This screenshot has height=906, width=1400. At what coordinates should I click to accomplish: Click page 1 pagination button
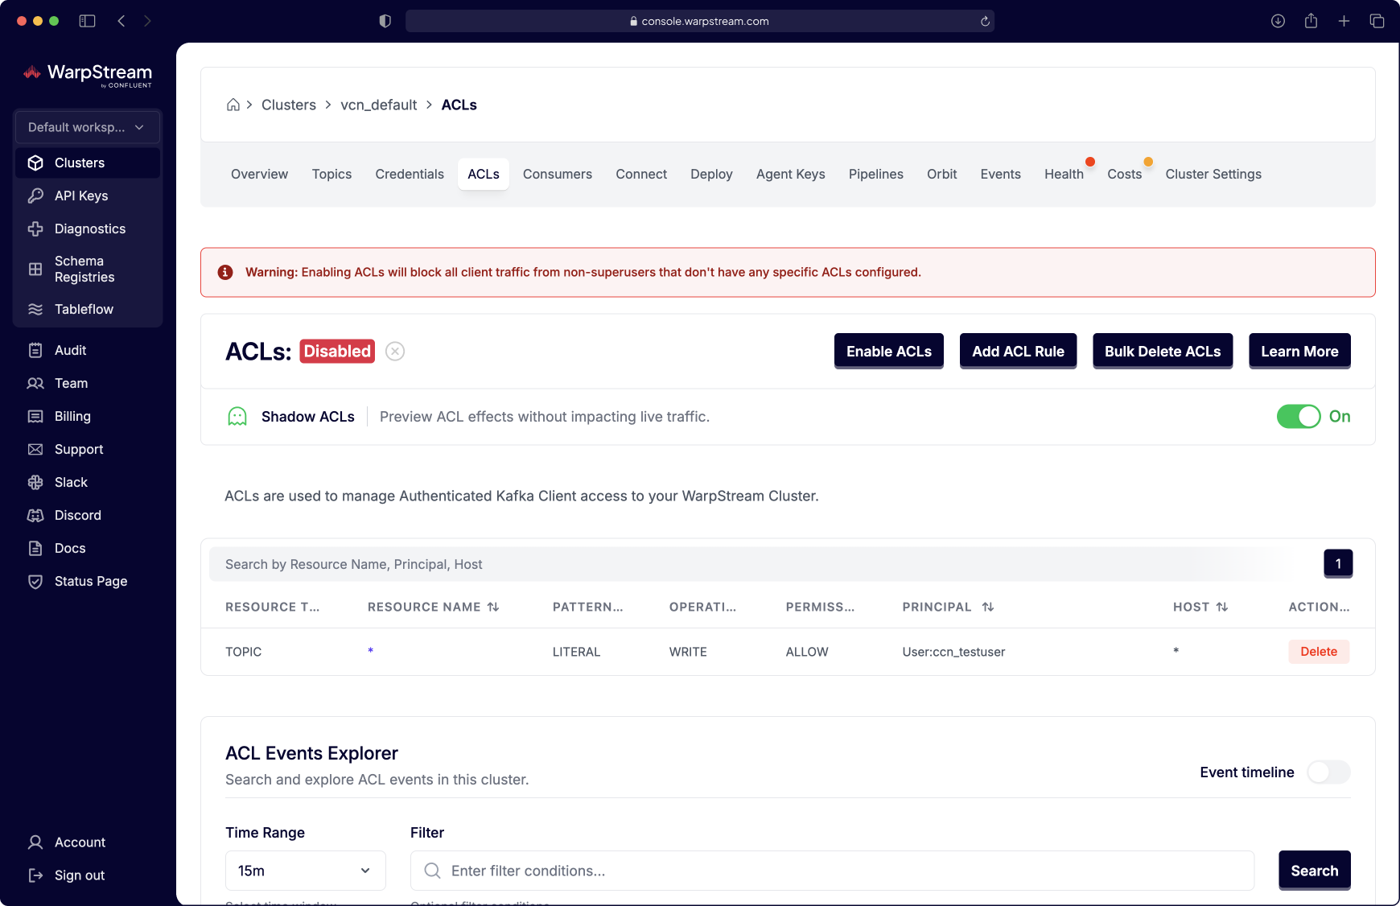tap(1338, 564)
